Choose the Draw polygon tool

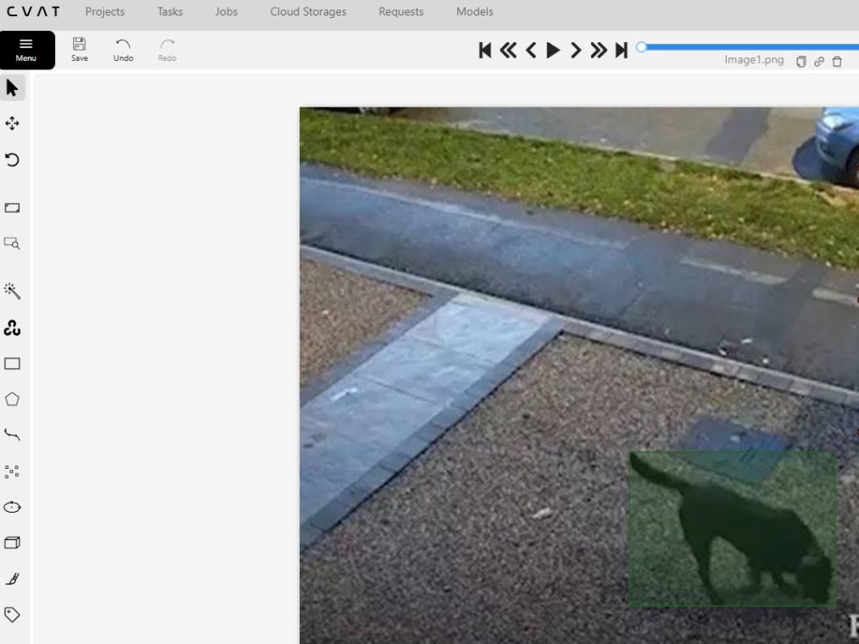(x=12, y=399)
